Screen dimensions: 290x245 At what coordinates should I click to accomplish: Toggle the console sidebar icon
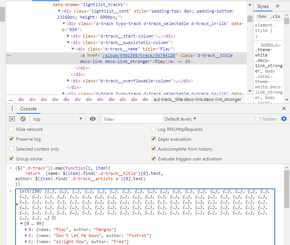pyautogui.click(x=12, y=119)
